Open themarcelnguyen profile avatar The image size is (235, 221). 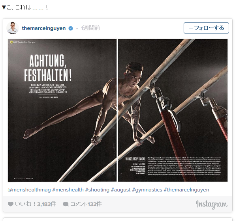point(13,28)
